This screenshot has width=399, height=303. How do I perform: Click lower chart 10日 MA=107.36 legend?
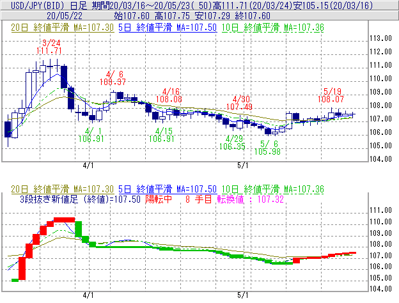[x=273, y=189]
